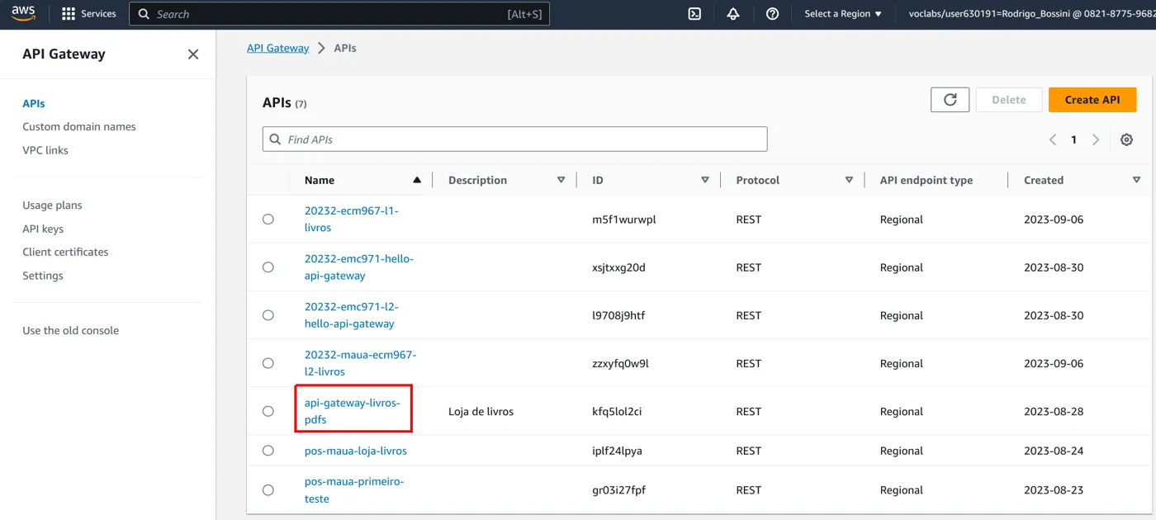1156x520 pixels.
Task: Click the ID cell m5f1wurwpl
Action: [624, 220]
